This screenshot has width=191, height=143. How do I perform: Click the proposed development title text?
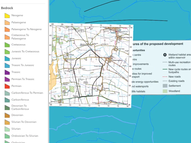point(158,44)
